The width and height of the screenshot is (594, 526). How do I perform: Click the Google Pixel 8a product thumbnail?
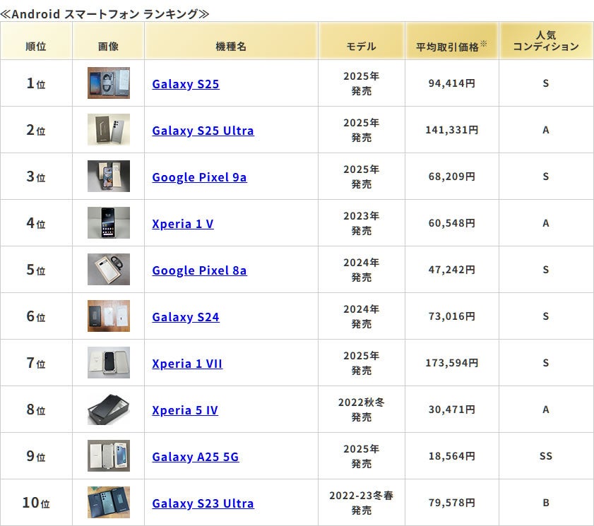[x=109, y=269]
